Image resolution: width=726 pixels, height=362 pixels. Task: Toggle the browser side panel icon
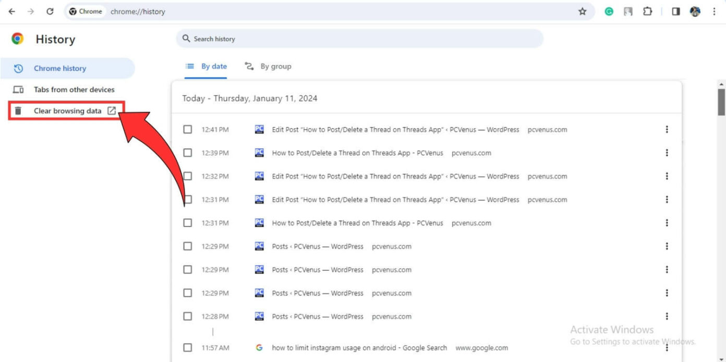tap(676, 11)
